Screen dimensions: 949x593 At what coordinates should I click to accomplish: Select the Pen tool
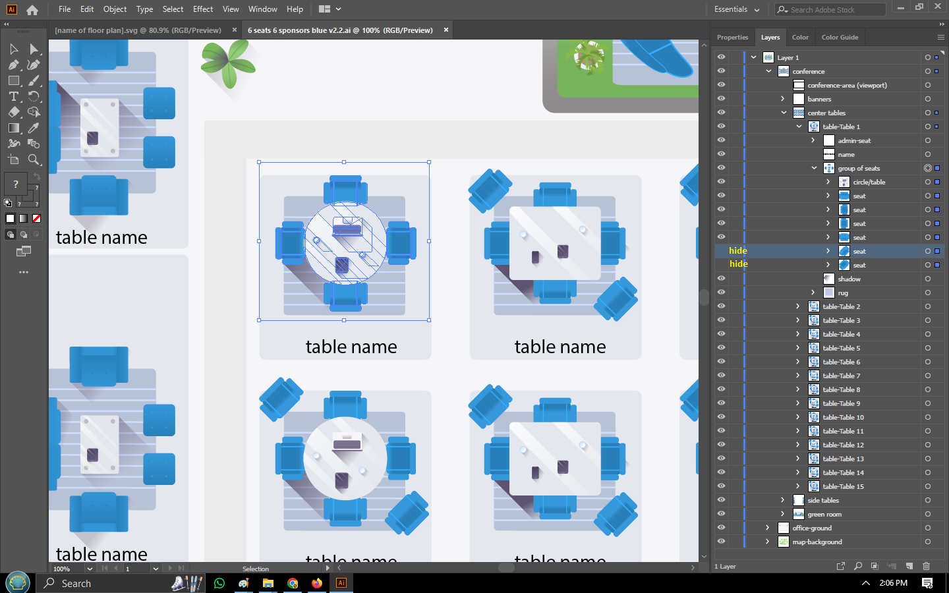[13, 64]
